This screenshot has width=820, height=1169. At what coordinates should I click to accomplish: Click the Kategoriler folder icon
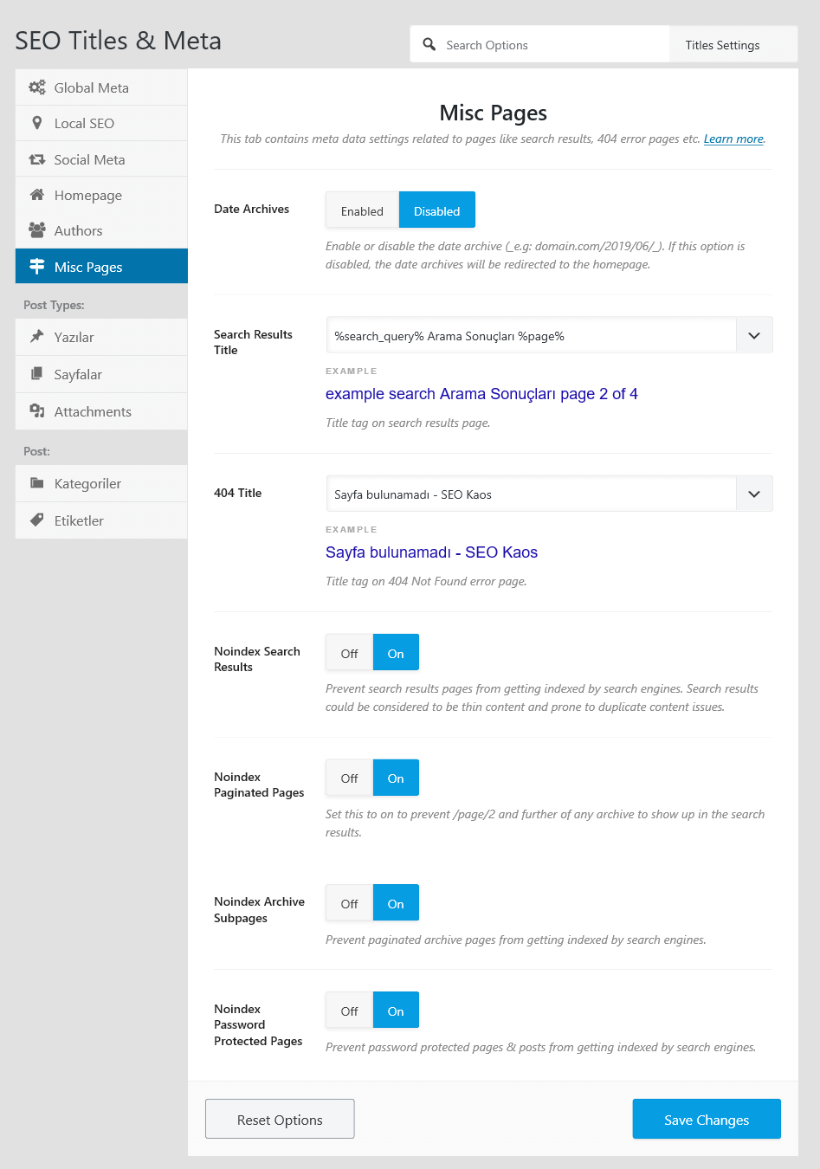(x=37, y=483)
